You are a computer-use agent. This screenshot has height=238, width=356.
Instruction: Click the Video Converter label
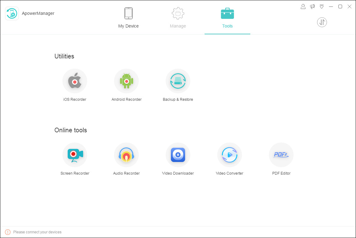coord(230,173)
